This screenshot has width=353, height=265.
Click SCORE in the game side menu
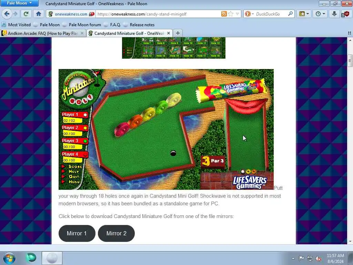pos(75,167)
